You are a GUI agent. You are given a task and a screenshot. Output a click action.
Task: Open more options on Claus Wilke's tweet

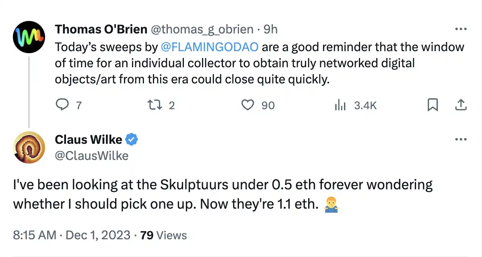pyautogui.click(x=460, y=140)
